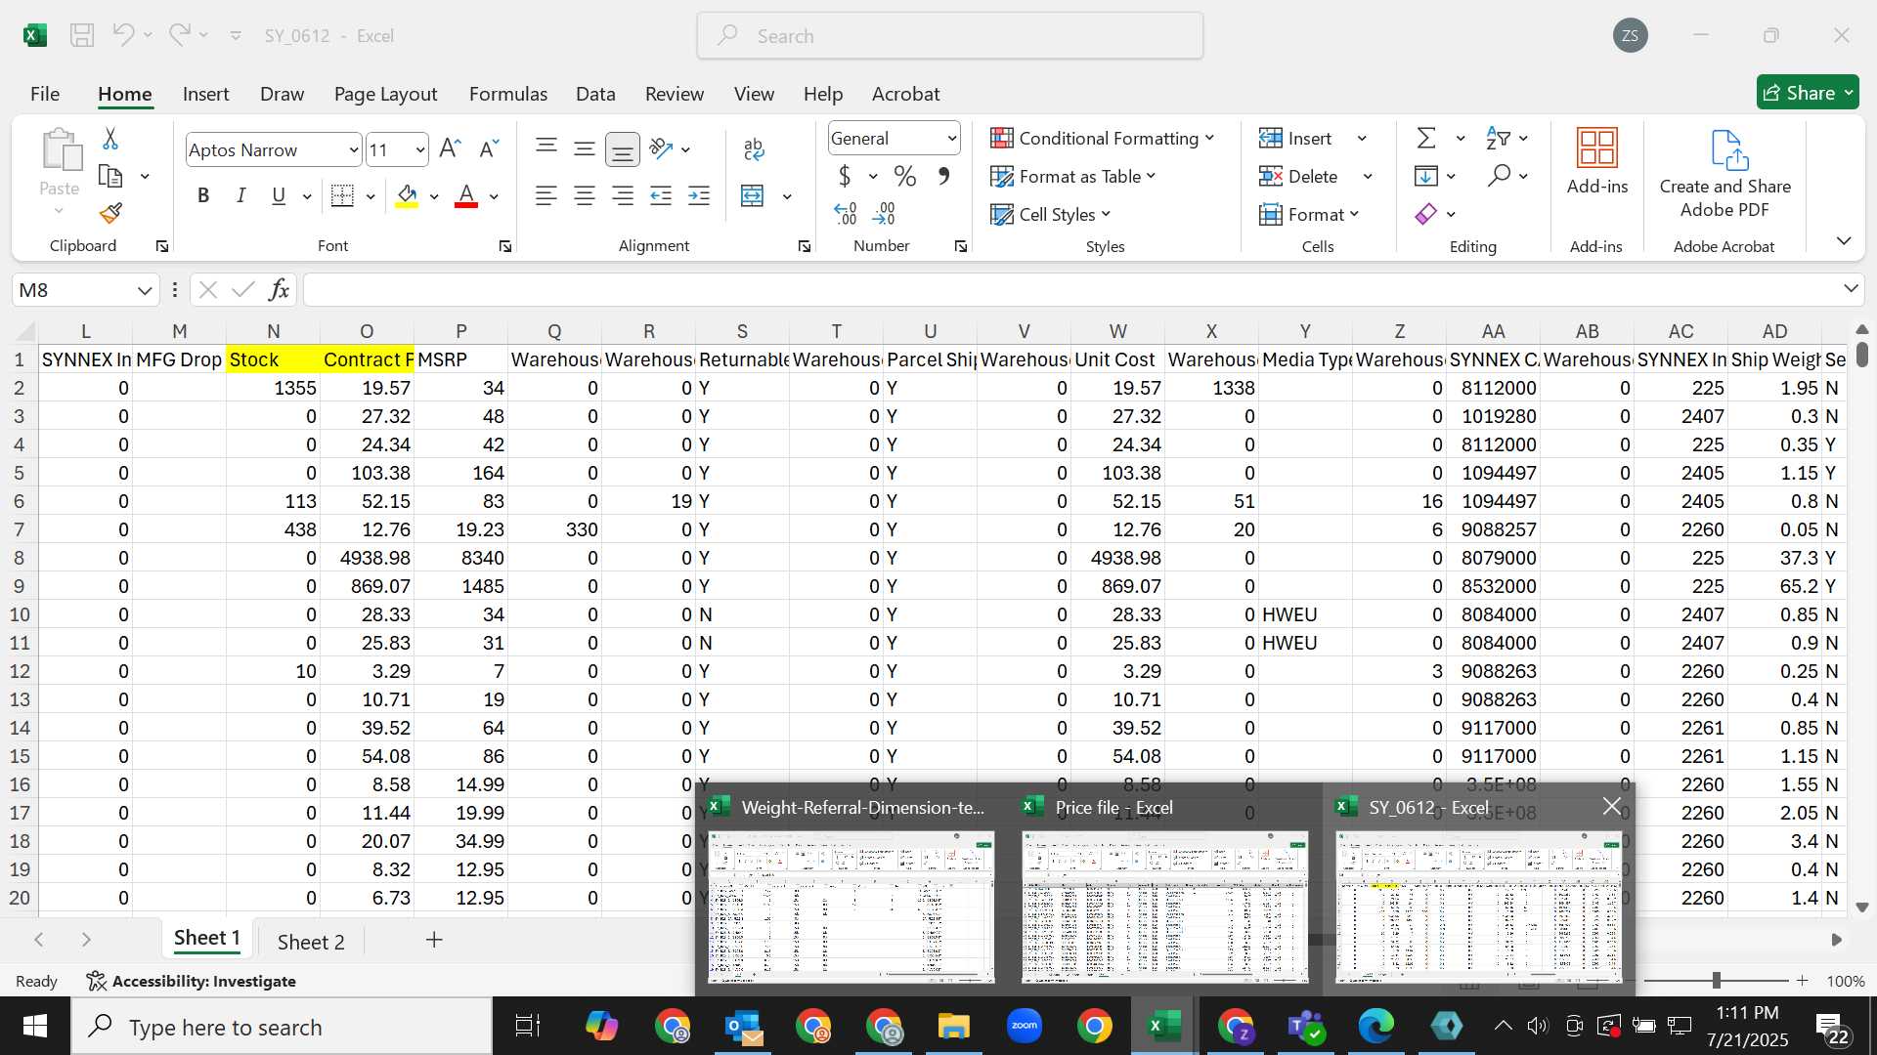Expand the formula bar

(1851, 288)
